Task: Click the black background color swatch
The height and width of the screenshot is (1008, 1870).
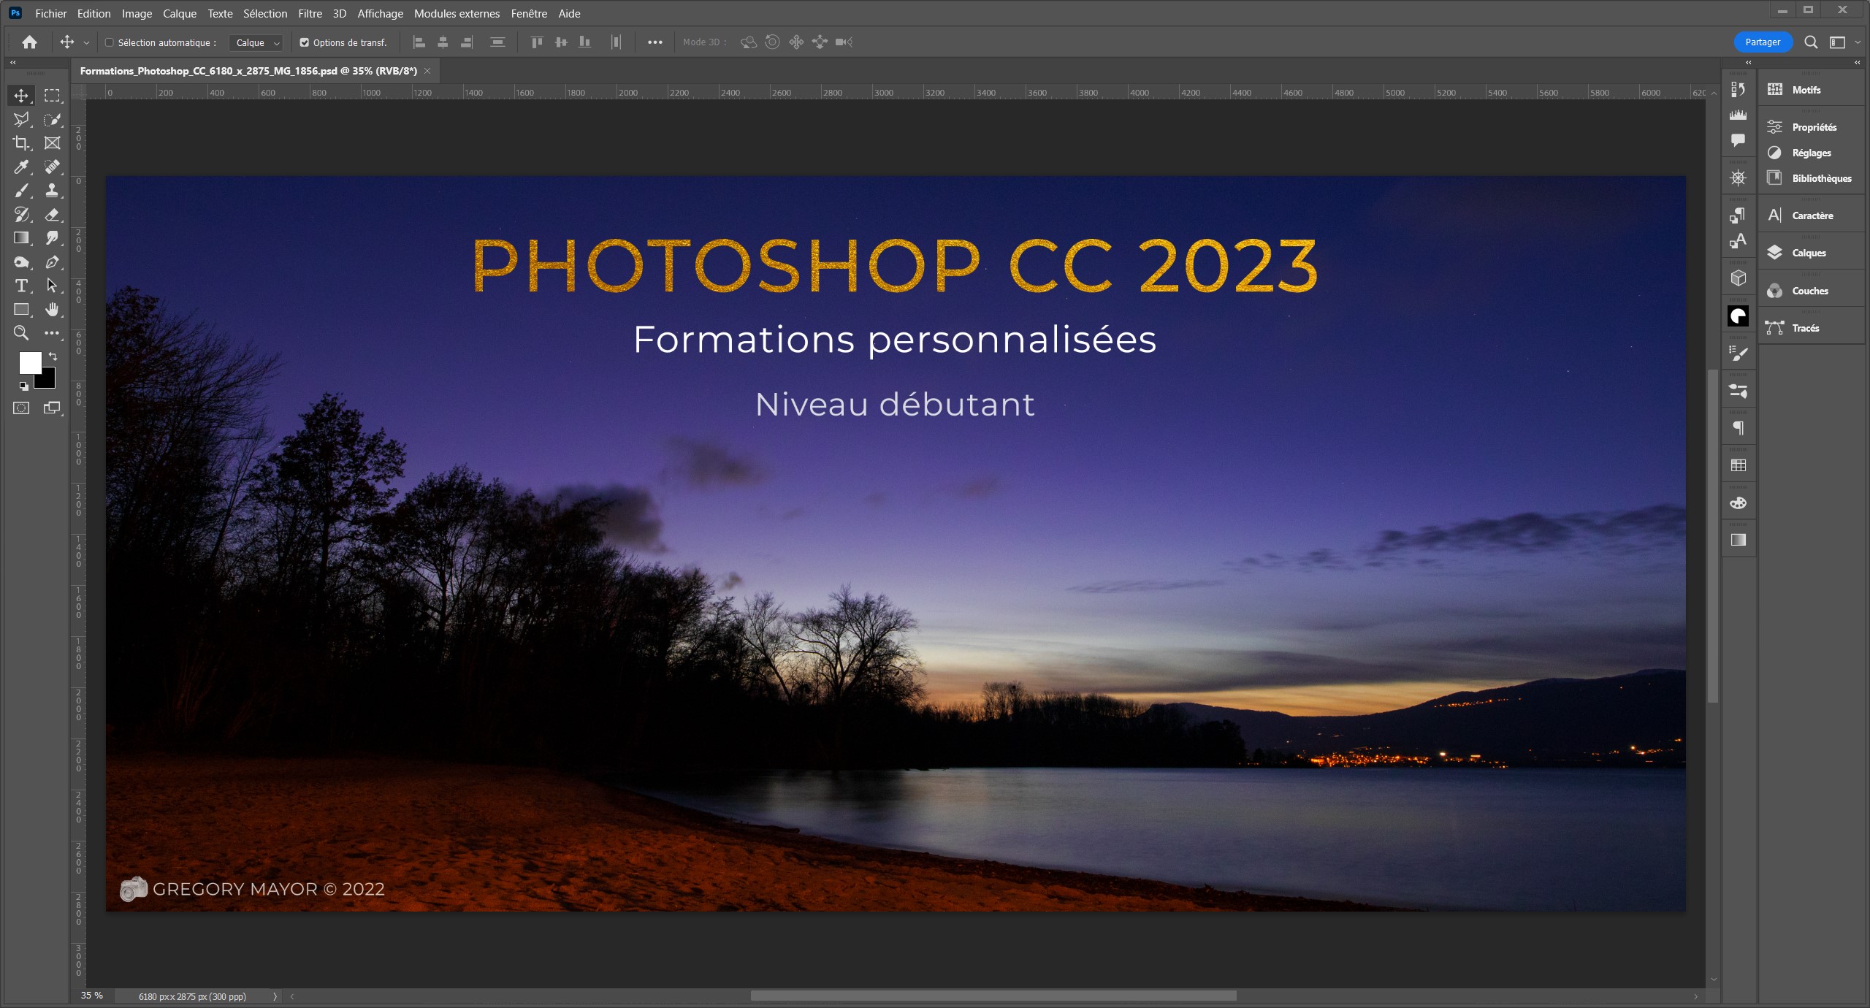Action: coord(47,381)
